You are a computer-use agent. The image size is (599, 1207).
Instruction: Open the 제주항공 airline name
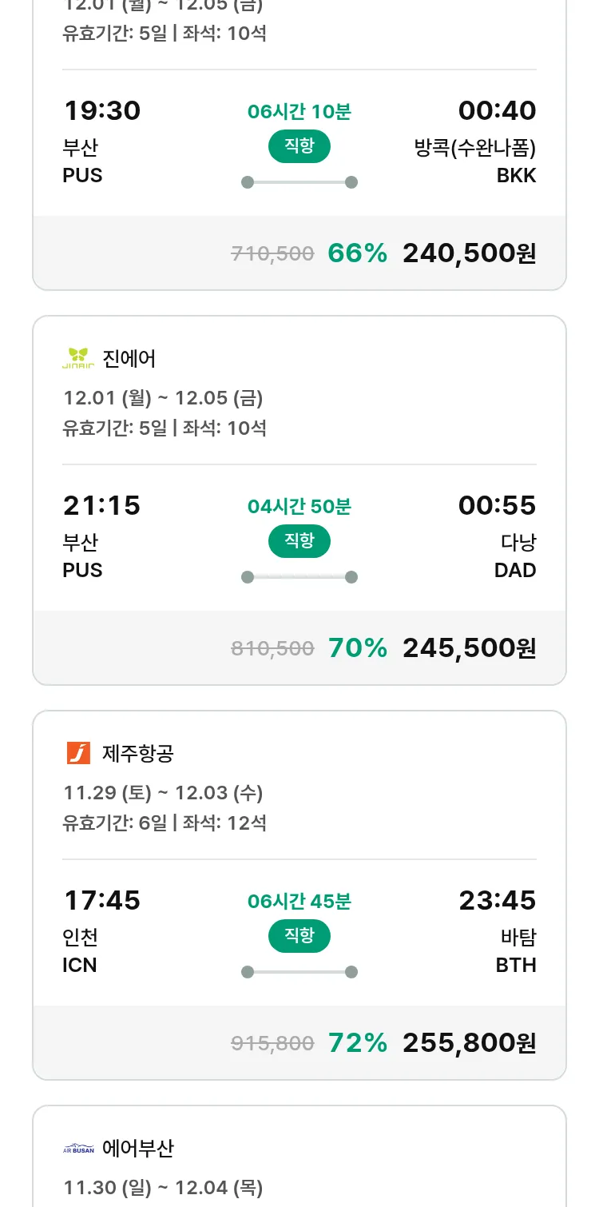[138, 753]
